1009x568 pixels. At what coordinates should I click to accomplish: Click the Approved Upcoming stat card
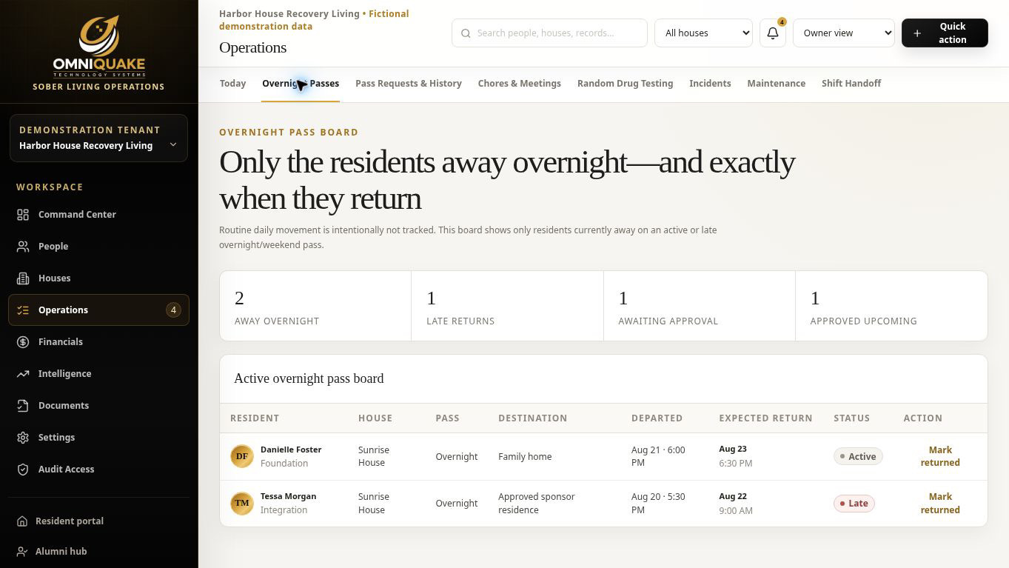point(891,306)
